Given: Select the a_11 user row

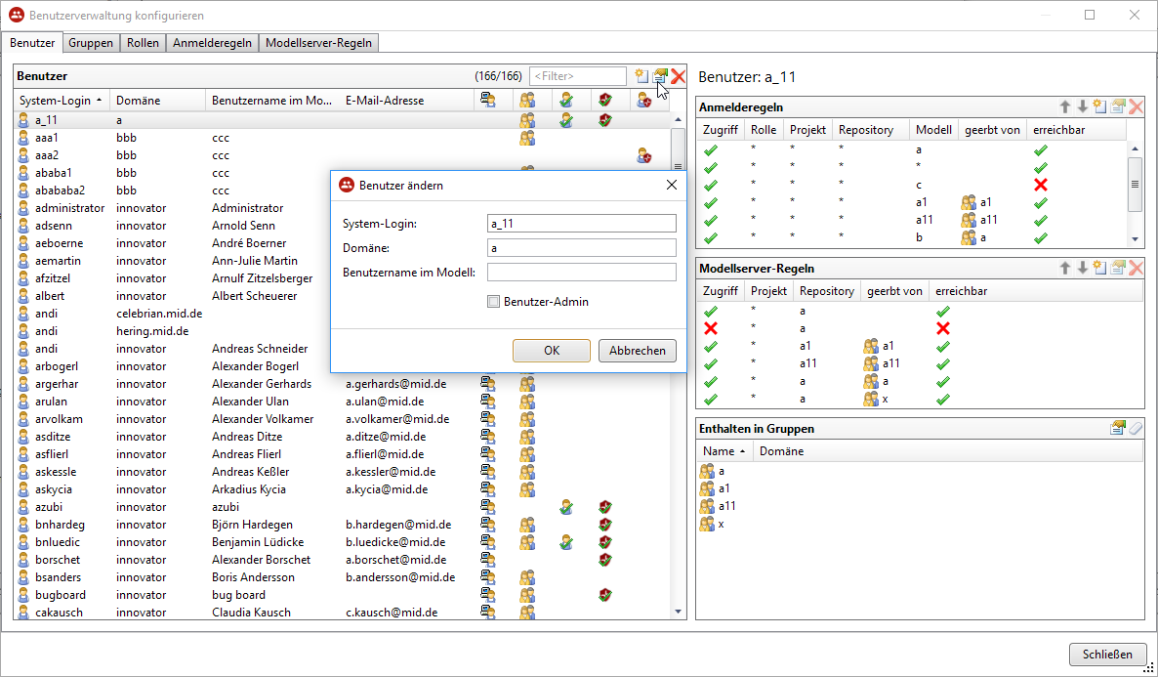Looking at the screenshot, I should point(343,120).
